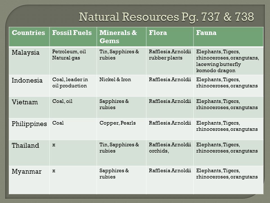This screenshot has height=203, width=270.
Task: Select the Flora column header
Action: point(170,37)
